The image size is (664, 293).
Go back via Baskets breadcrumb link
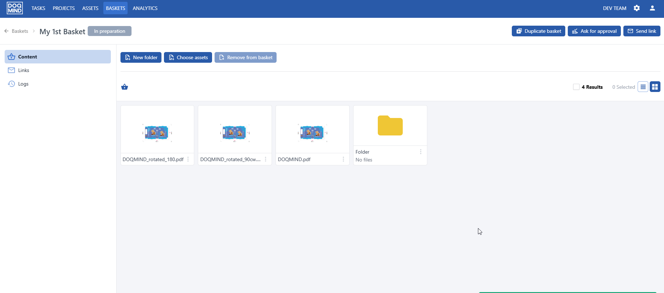tap(20, 31)
